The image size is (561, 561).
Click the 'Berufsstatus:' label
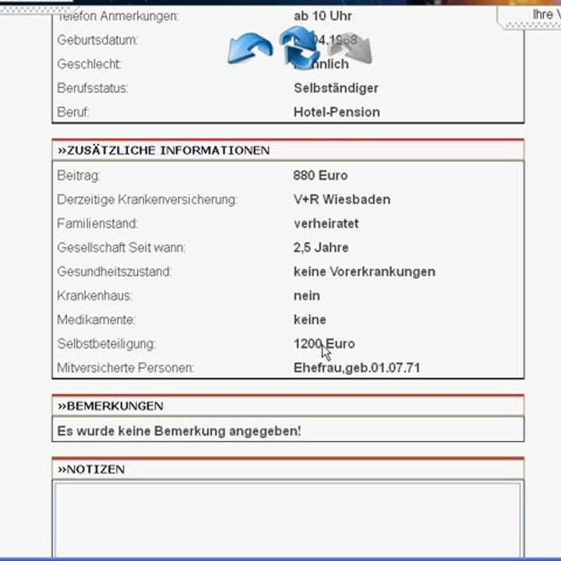tap(92, 88)
